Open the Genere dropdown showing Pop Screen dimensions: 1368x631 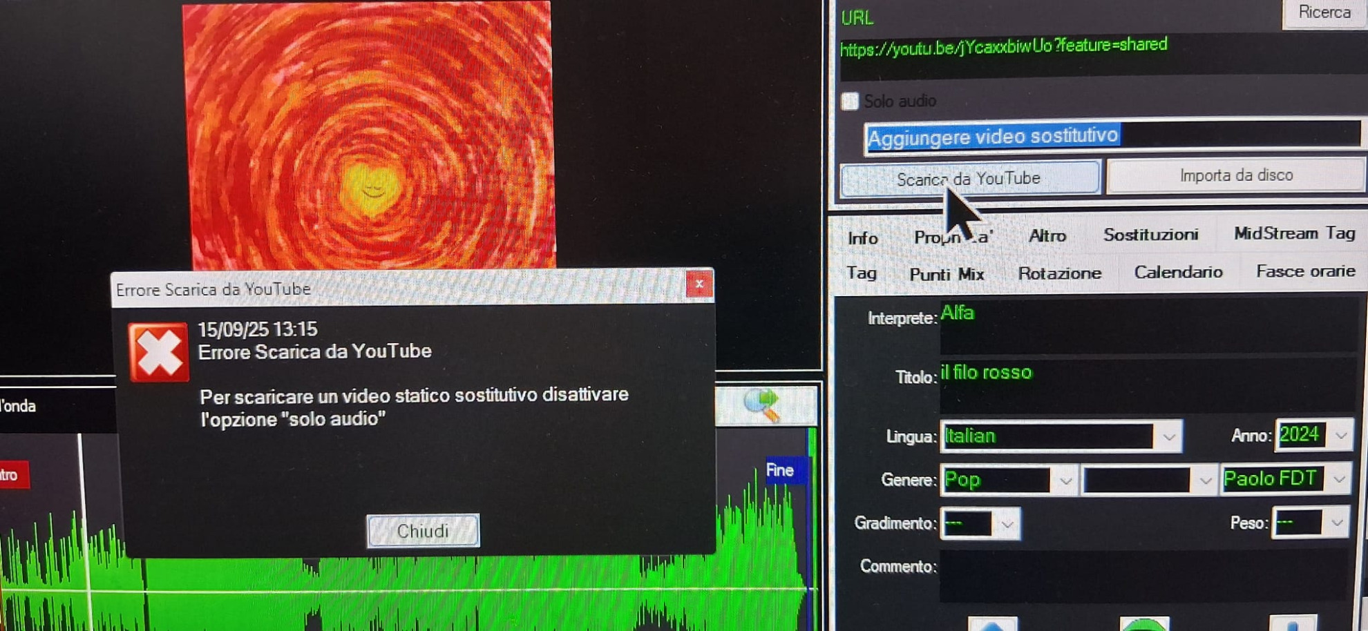point(1065,480)
